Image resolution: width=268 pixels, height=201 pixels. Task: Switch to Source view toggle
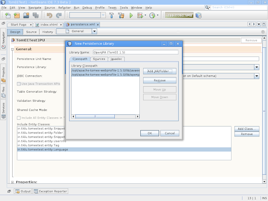click(31, 32)
